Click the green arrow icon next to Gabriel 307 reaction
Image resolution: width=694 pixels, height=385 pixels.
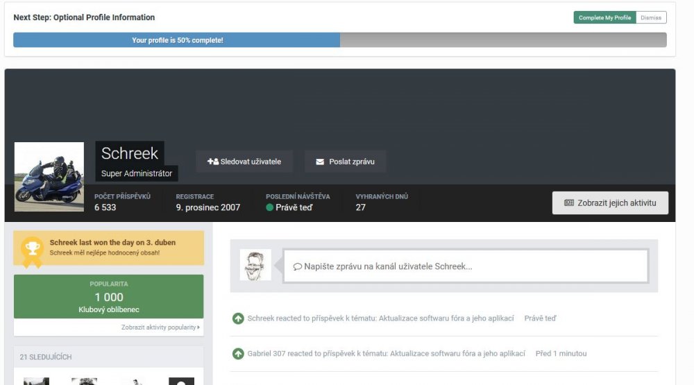[238, 354]
